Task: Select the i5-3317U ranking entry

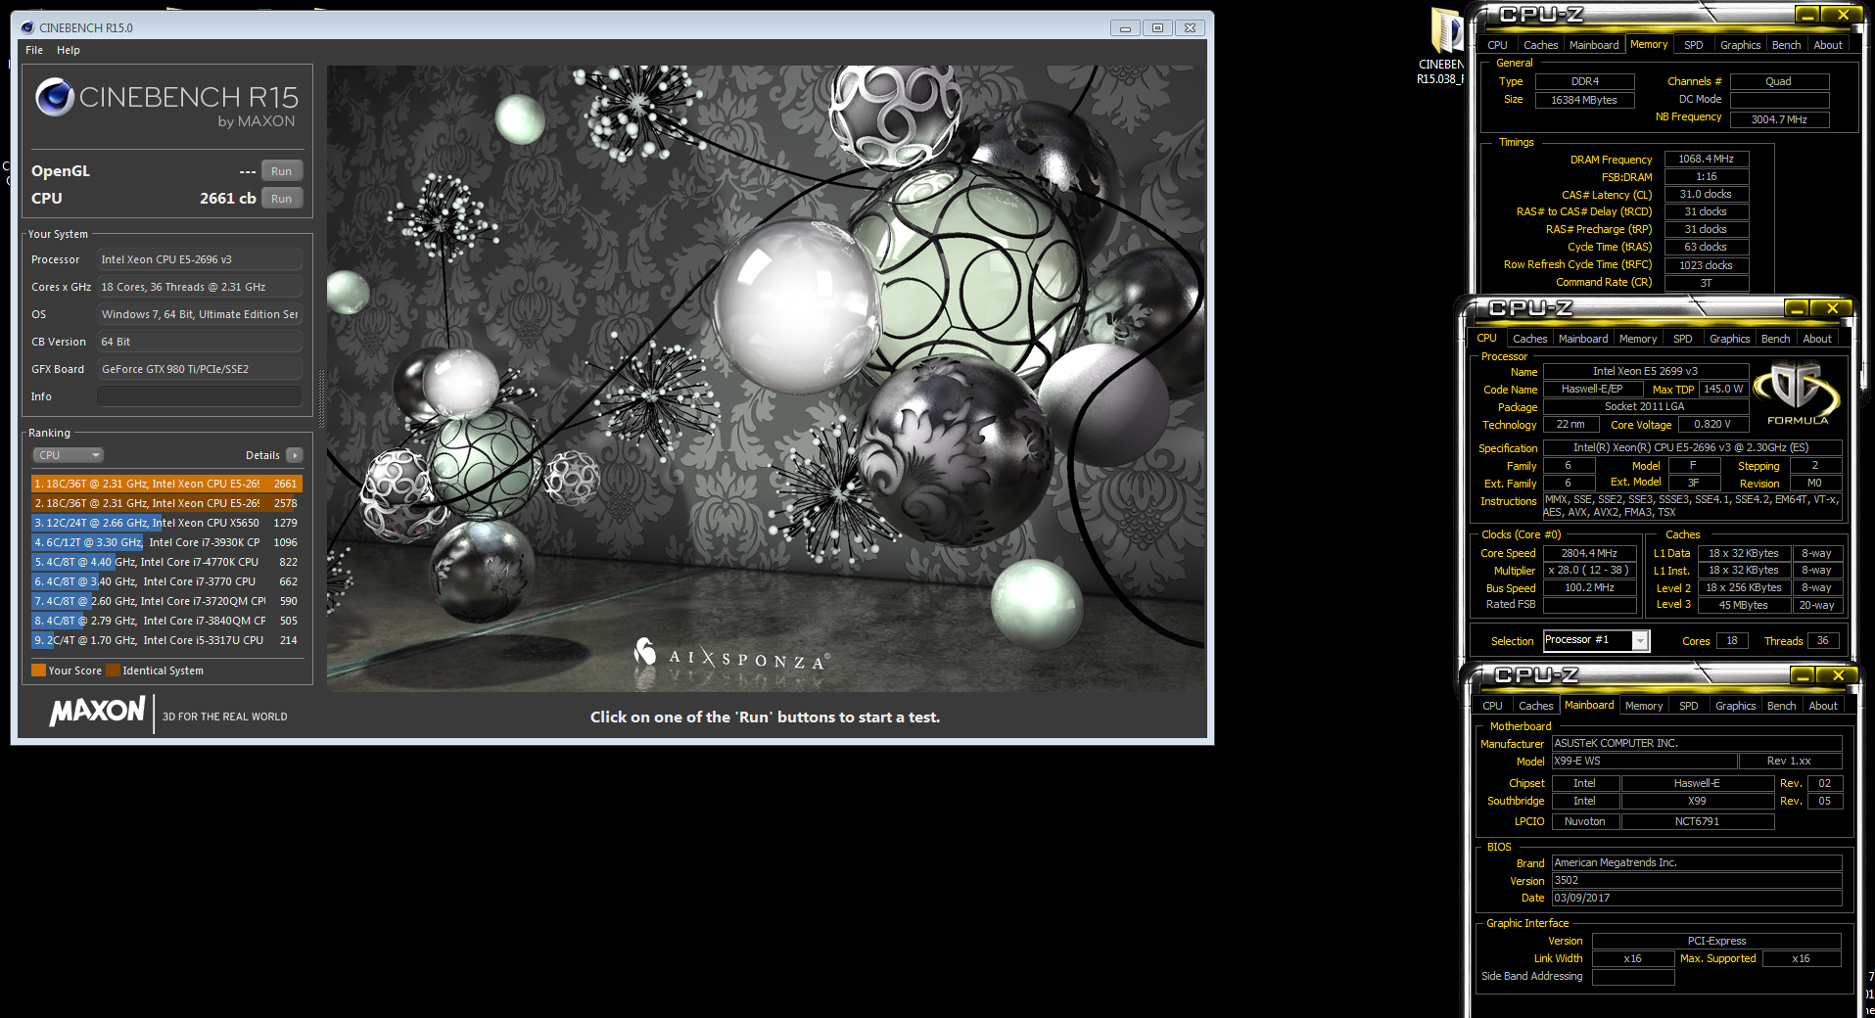Action: [166, 640]
